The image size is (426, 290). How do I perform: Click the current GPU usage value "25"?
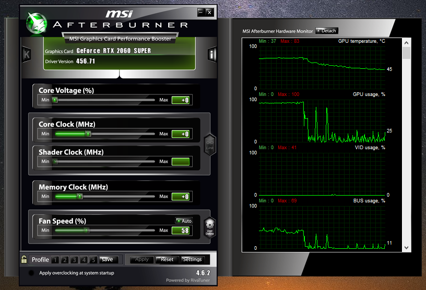click(x=389, y=130)
